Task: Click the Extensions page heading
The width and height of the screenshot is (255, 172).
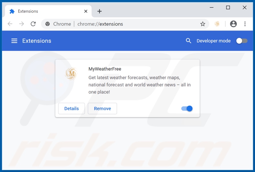Action: [37, 41]
